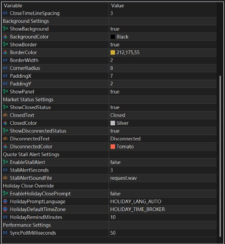Click the enum icon beside HolidayDefaultTimeZone
Image resolution: width=225 pixels, height=244 pixels.
(5, 209)
